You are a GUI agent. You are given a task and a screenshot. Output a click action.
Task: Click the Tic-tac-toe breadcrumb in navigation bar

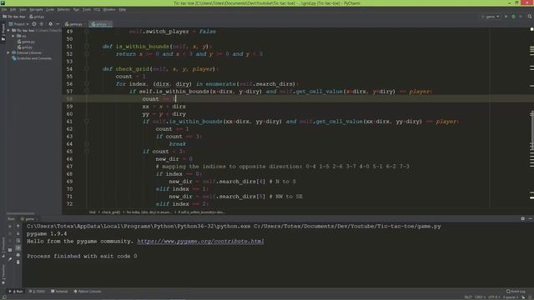(x=14, y=17)
